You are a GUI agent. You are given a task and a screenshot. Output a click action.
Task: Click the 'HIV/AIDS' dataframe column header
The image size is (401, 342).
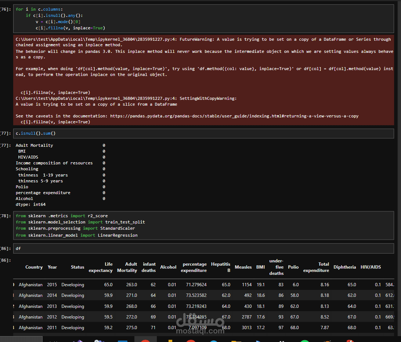[x=371, y=267]
